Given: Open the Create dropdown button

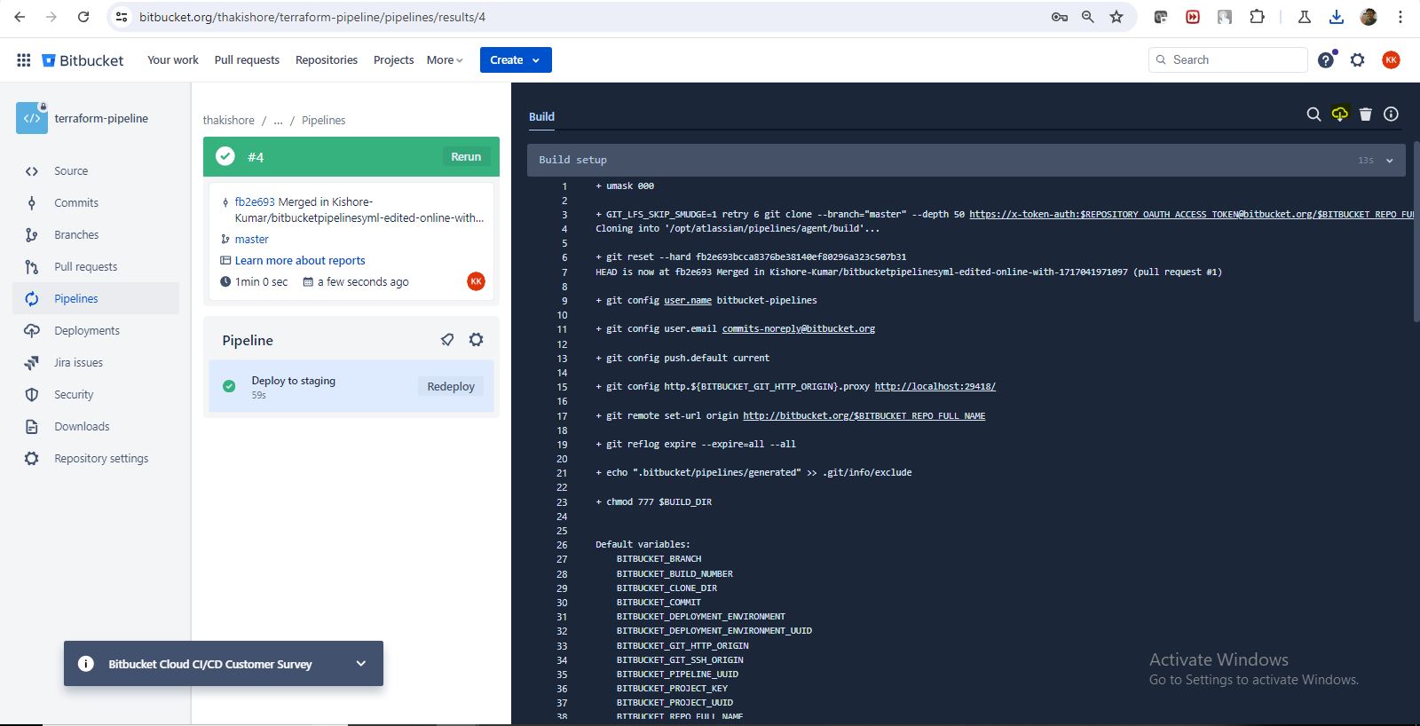Looking at the screenshot, I should click(516, 60).
